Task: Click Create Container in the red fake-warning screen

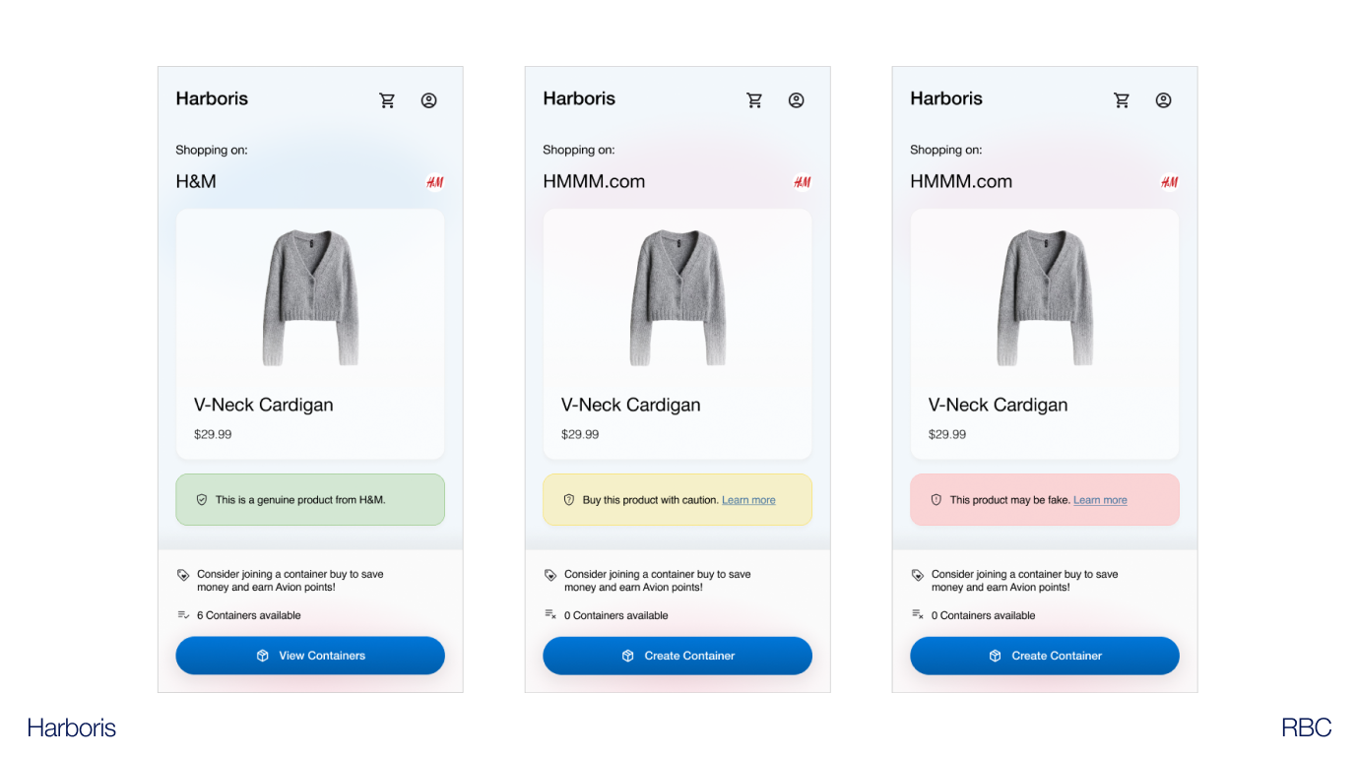Action: coord(1045,656)
